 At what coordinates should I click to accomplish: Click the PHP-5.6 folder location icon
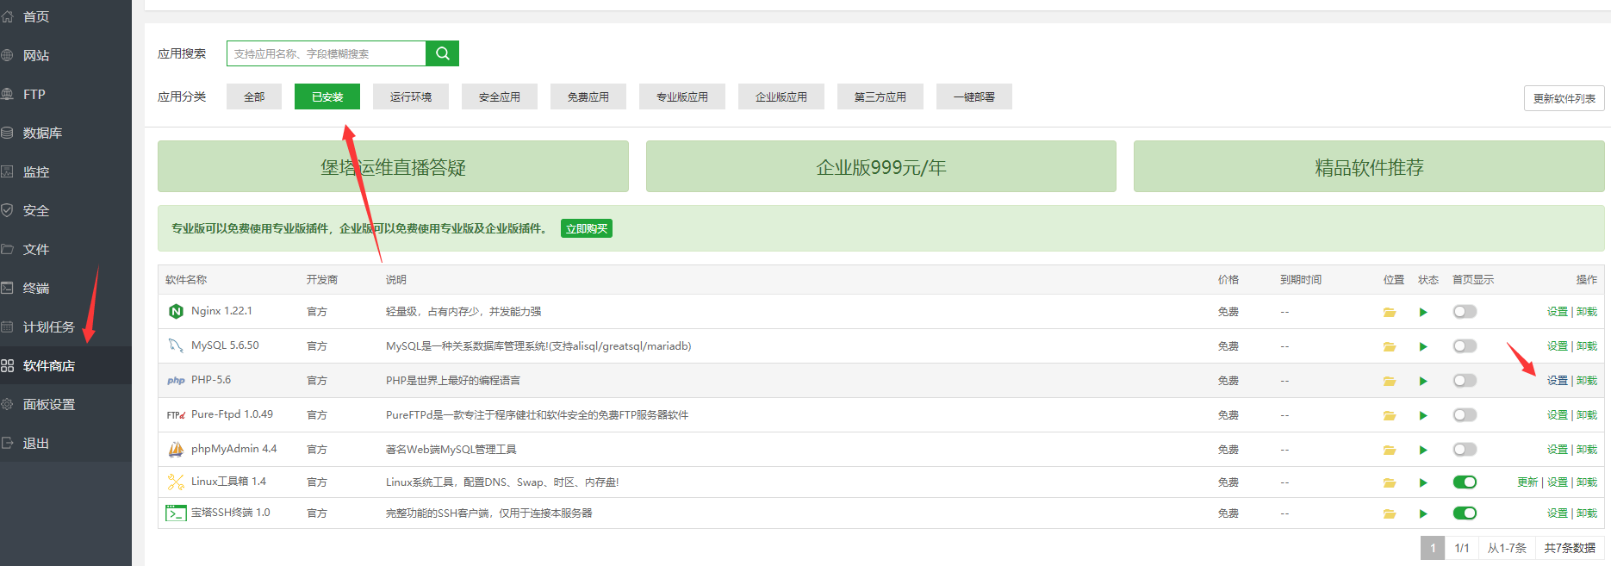[1389, 381]
